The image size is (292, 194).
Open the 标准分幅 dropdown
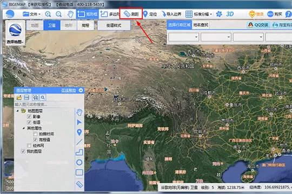click(198, 14)
